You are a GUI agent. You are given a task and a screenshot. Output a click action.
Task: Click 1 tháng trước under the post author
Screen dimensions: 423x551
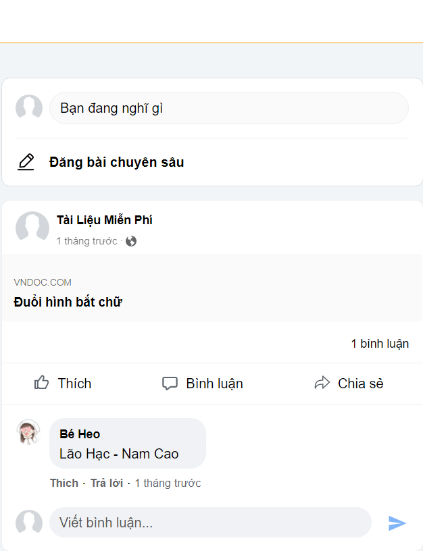tap(86, 240)
